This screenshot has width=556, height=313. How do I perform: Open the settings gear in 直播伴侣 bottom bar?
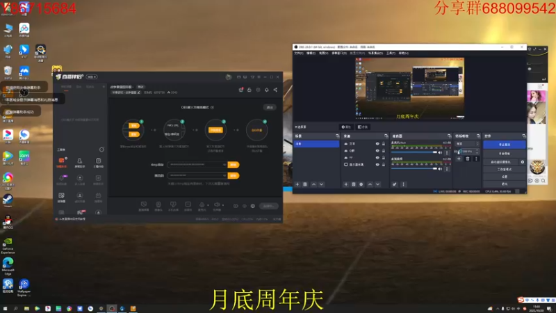253,206
